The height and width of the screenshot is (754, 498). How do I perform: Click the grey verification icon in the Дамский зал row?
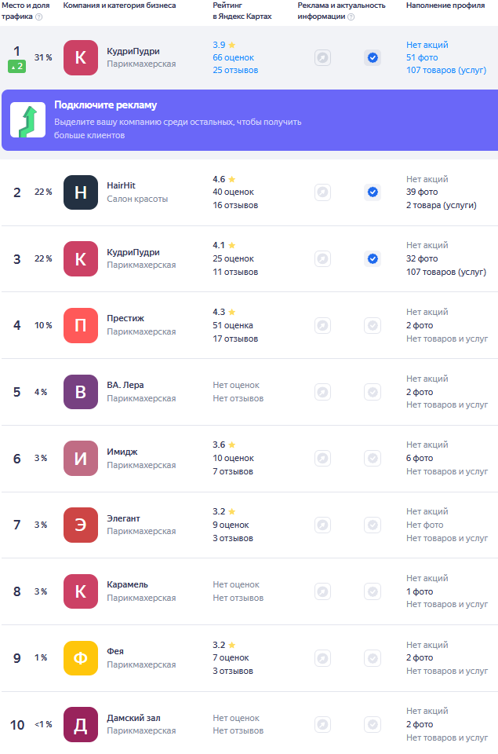pos(373,724)
